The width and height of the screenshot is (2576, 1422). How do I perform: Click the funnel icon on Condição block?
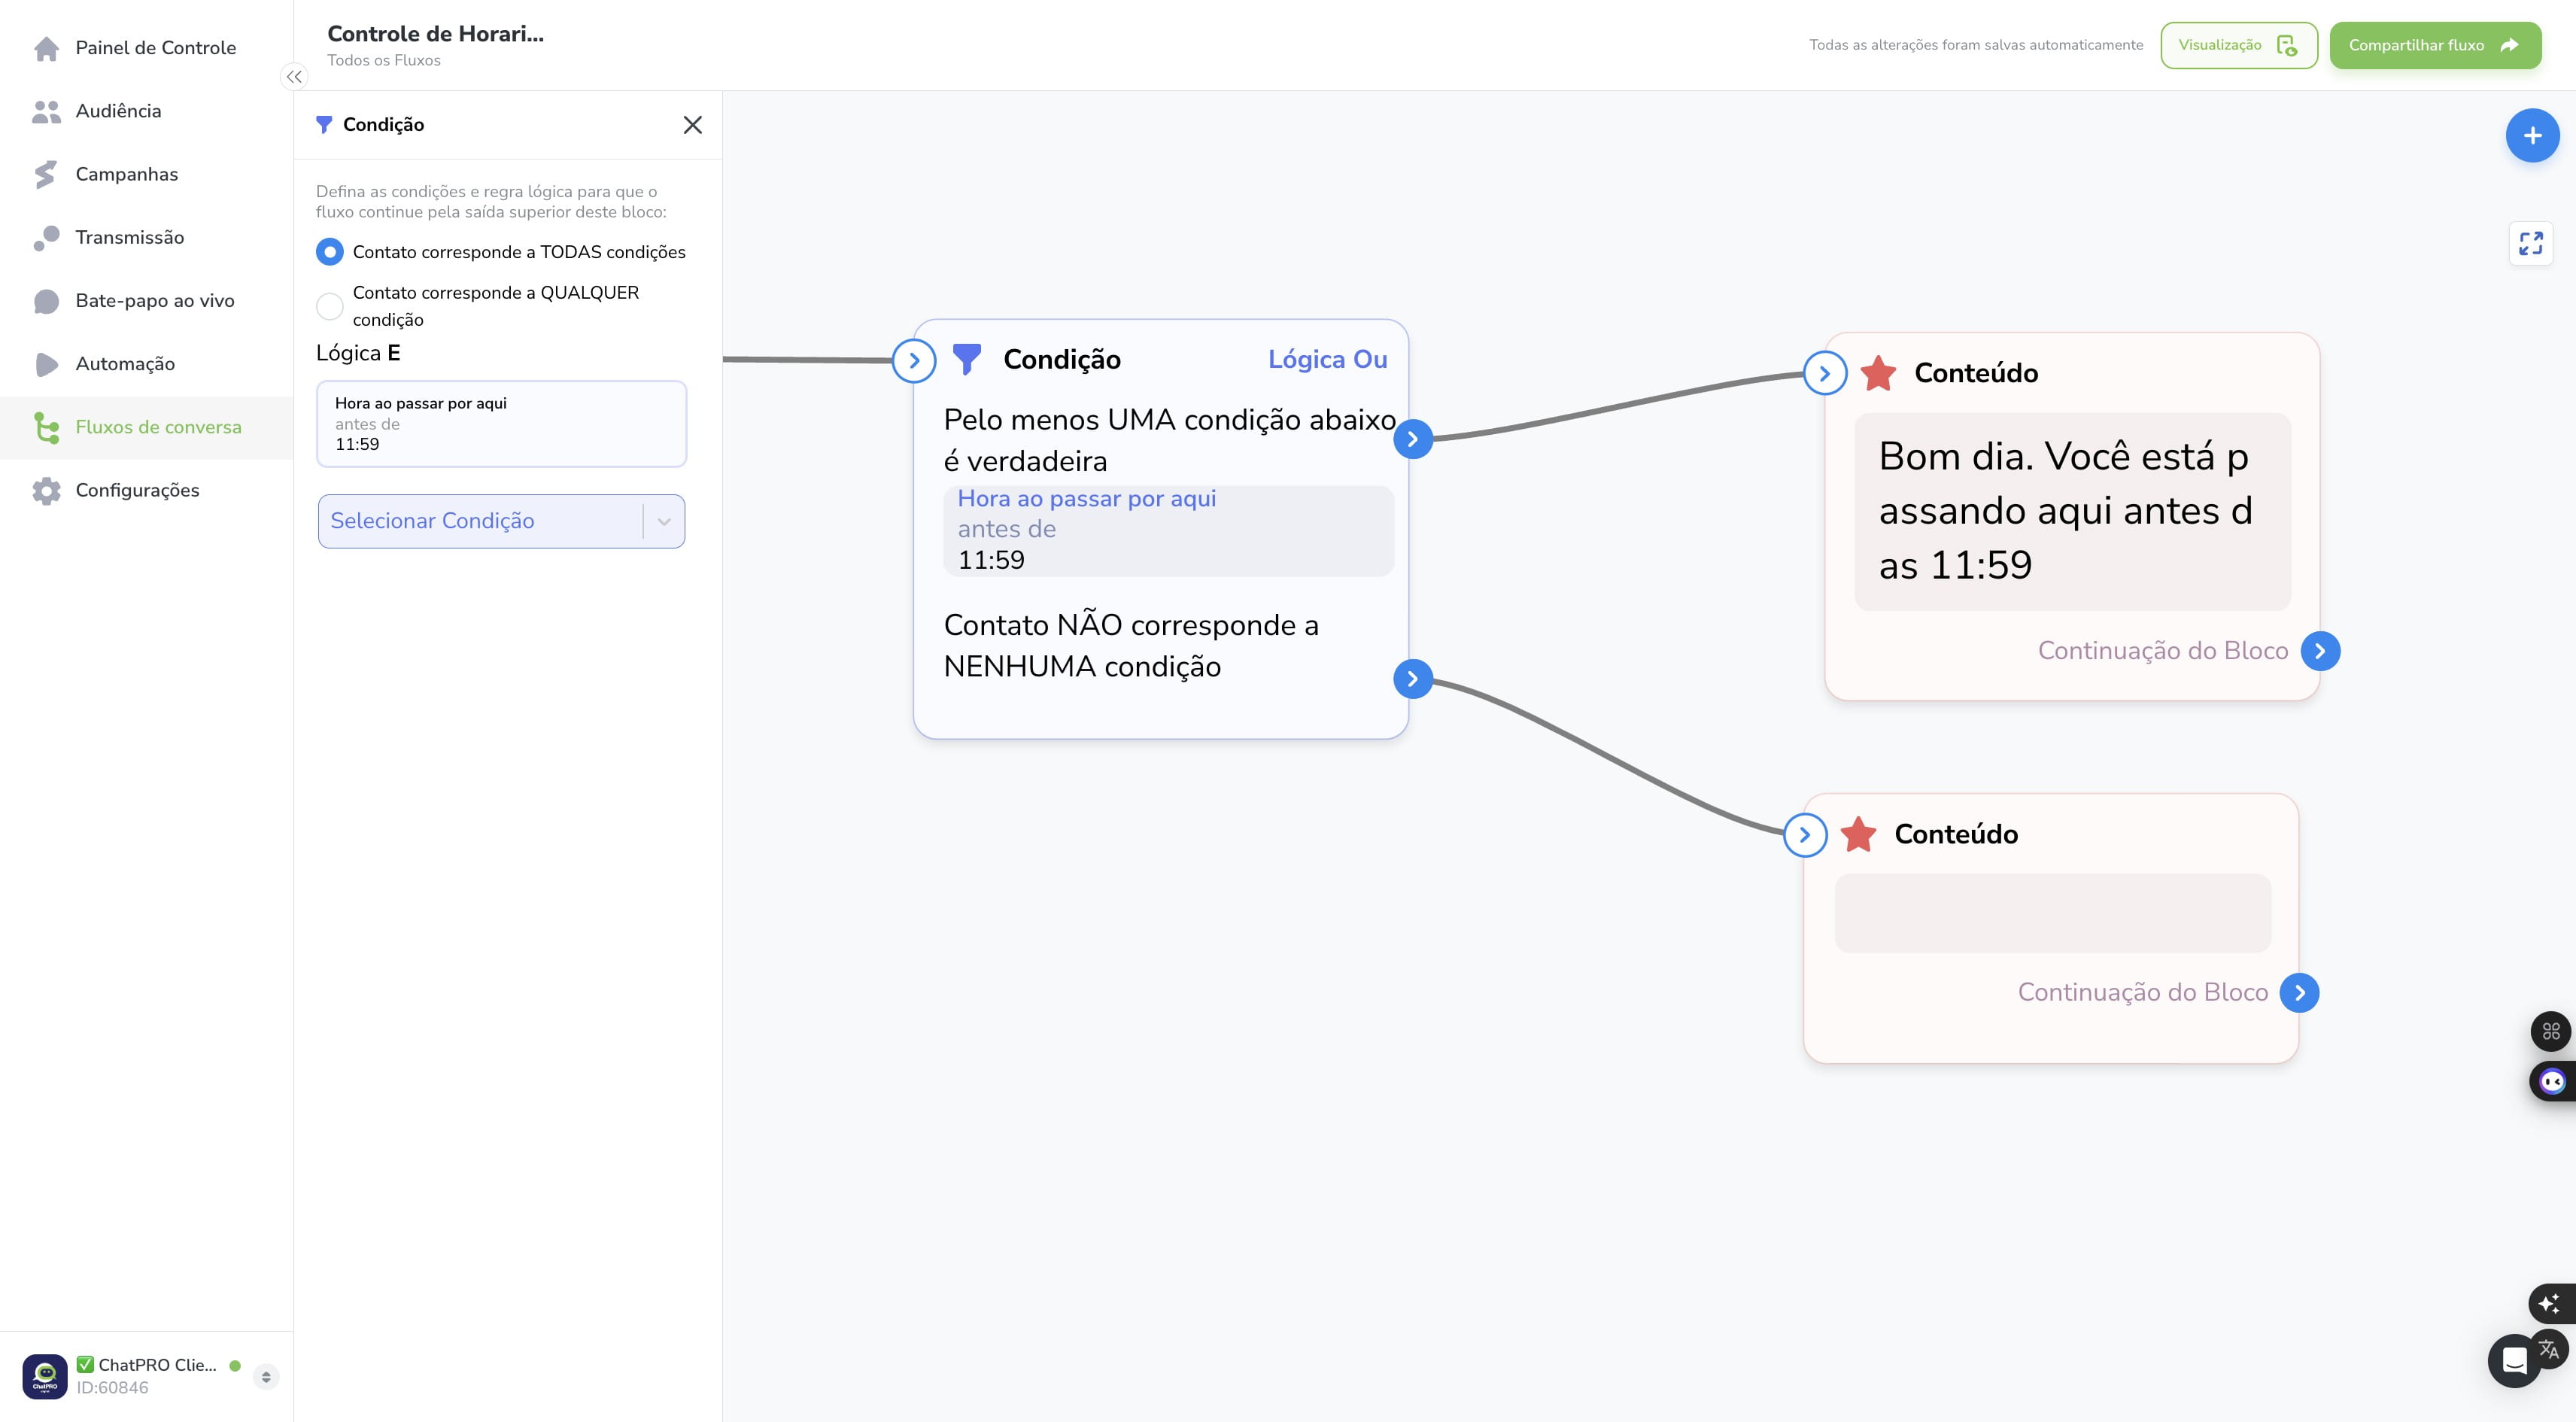point(966,359)
